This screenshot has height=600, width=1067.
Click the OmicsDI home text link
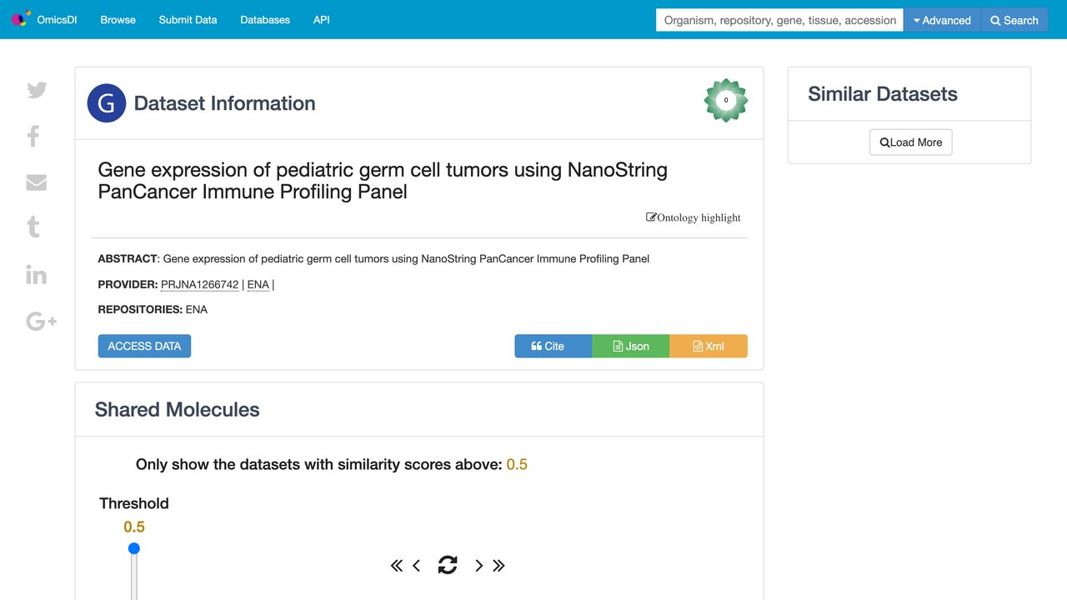pos(57,20)
